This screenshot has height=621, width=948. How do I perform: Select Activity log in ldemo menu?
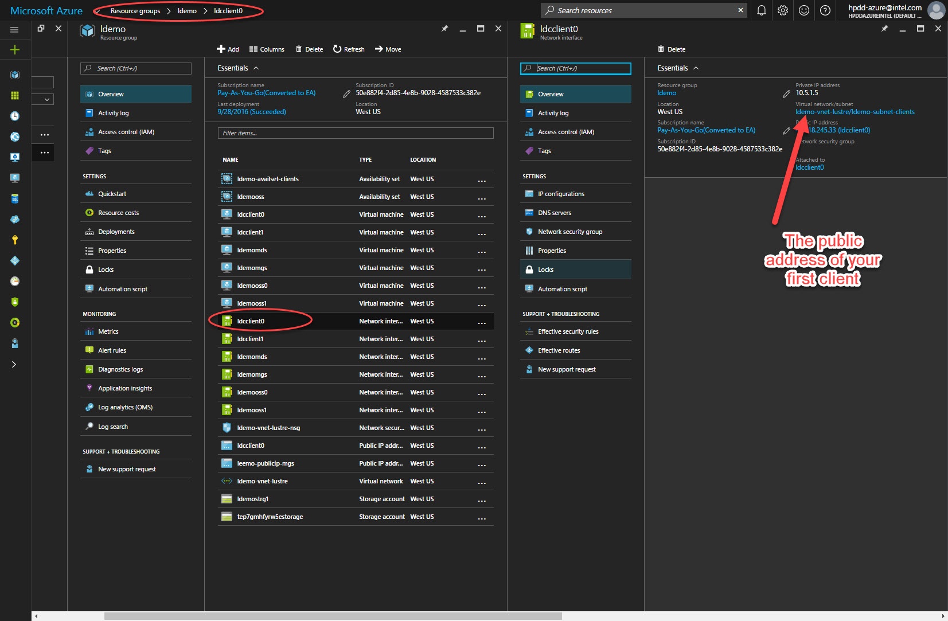(136, 113)
